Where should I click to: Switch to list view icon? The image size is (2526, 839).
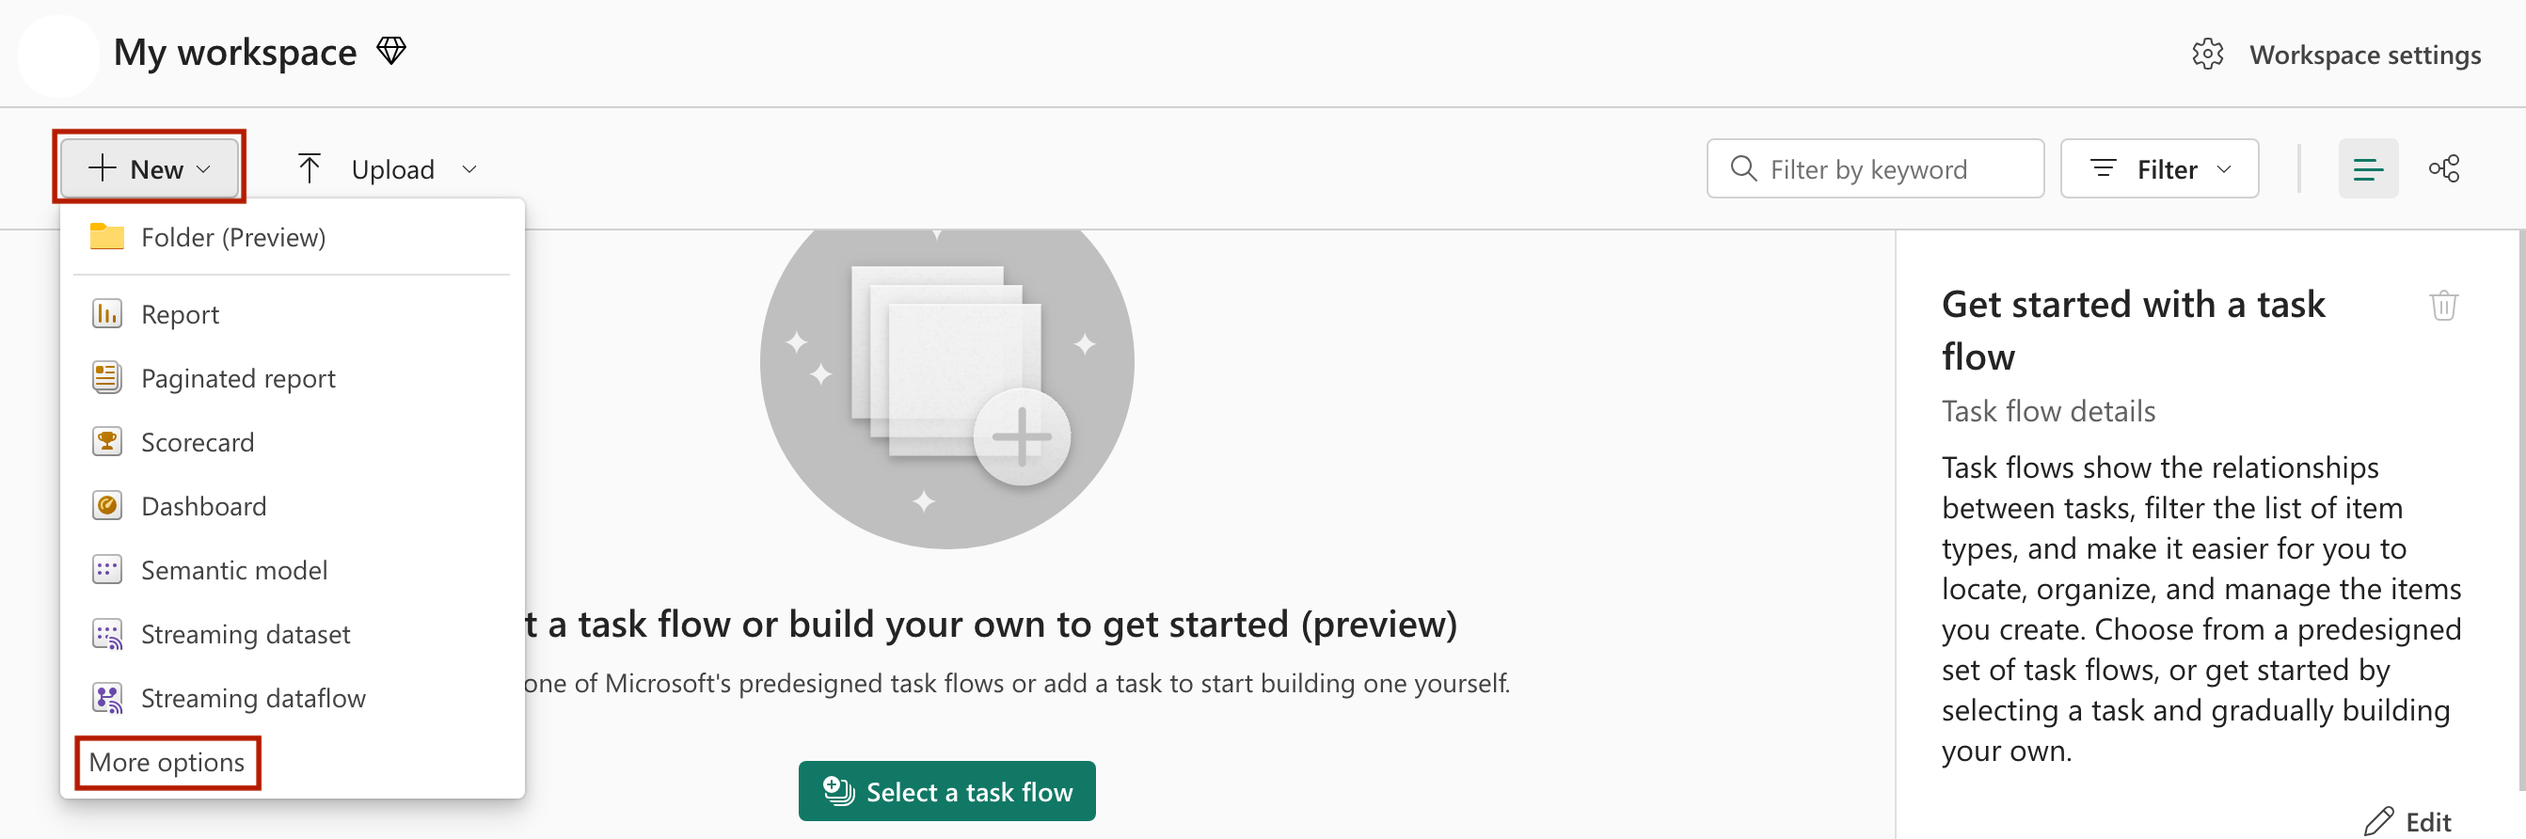[x=2367, y=168]
